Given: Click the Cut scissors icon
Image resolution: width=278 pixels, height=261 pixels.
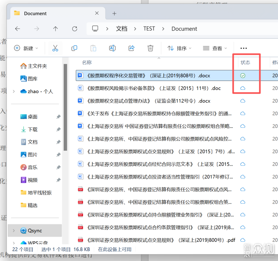Looking at the screenshot, I should tap(55, 48).
